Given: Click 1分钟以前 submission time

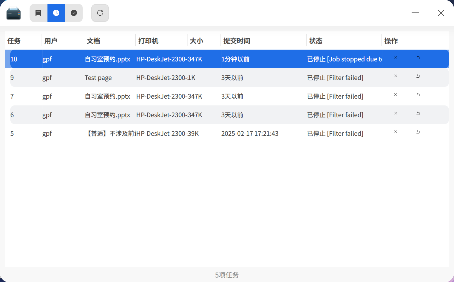Looking at the screenshot, I should point(235,59).
